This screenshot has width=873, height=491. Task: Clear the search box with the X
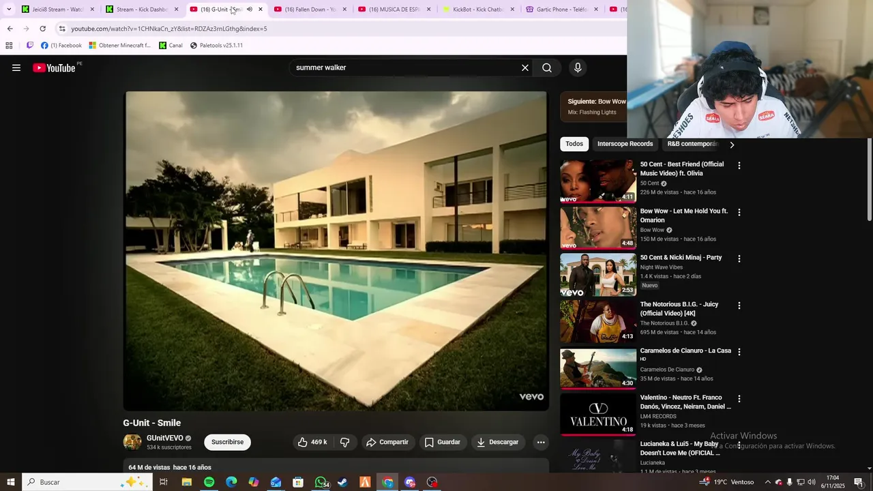point(525,68)
